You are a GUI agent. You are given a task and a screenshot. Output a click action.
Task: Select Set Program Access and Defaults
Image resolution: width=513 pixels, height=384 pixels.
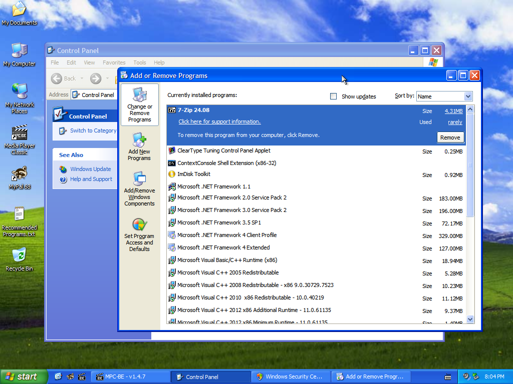point(139,234)
